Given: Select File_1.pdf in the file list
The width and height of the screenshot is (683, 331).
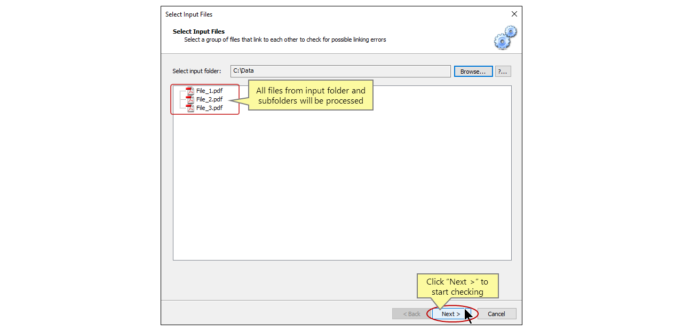Looking at the screenshot, I should [x=209, y=91].
